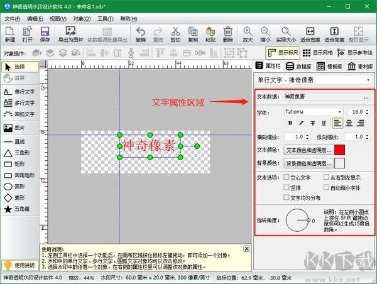Open the 文件(F) menu
The width and height of the screenshot is (377, 284).
click(13, 19)
